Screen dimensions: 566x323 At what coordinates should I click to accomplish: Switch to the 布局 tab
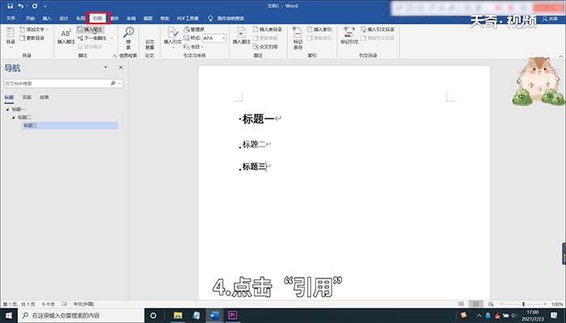point(80,18)
